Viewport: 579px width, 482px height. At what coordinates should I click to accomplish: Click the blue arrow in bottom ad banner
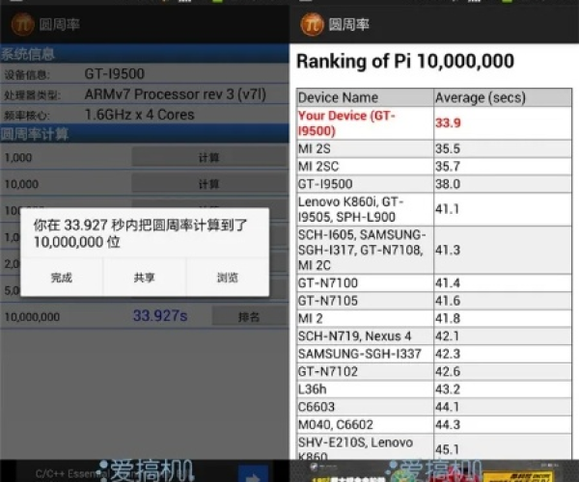coord(253,474)
